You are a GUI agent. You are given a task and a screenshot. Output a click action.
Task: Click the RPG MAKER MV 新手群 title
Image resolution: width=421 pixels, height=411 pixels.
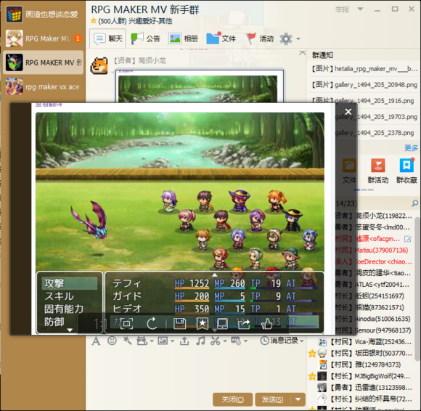click(145, 9)
